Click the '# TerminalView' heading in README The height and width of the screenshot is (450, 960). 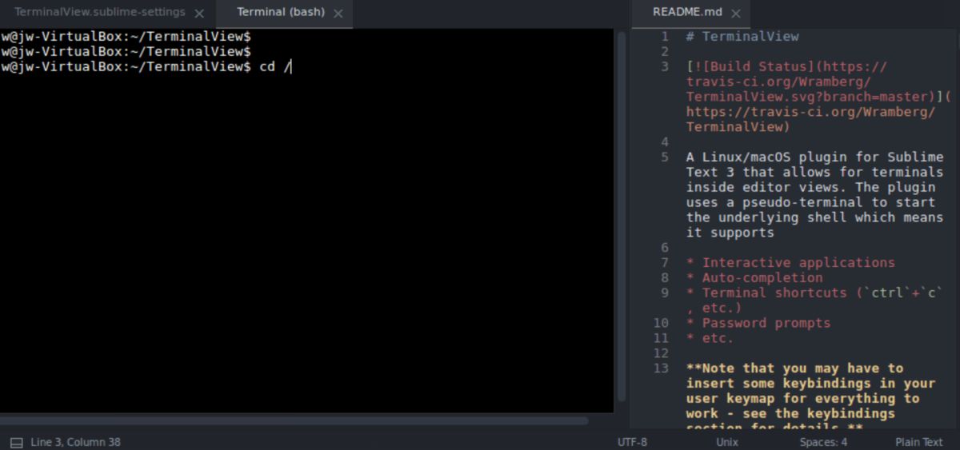742,36
